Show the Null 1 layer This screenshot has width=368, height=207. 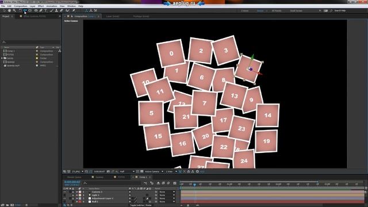click(64, 202)
